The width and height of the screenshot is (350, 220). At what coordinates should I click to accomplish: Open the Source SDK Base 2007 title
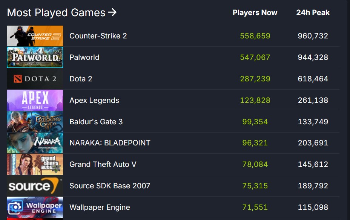tap(110, 186)
